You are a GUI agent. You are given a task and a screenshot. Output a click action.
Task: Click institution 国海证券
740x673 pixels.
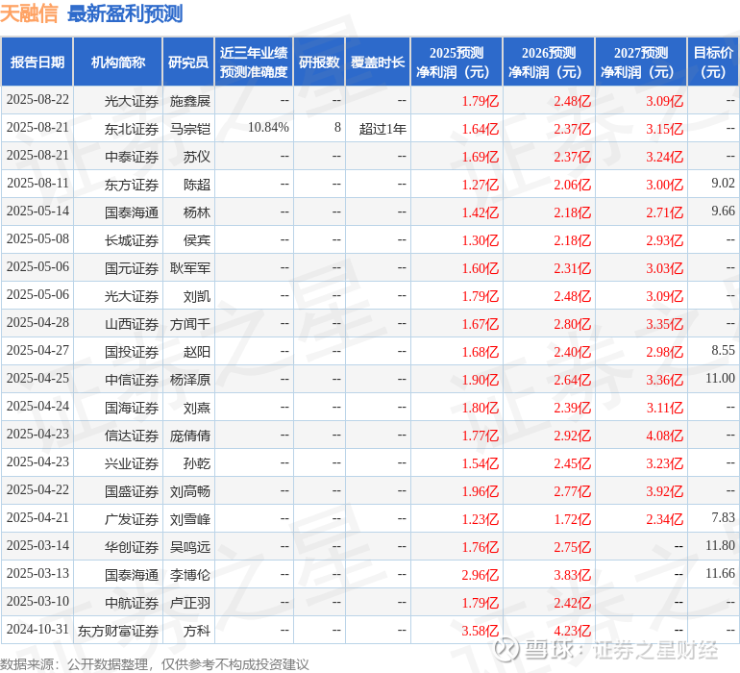pyautogui.click(x=132, y=407)
